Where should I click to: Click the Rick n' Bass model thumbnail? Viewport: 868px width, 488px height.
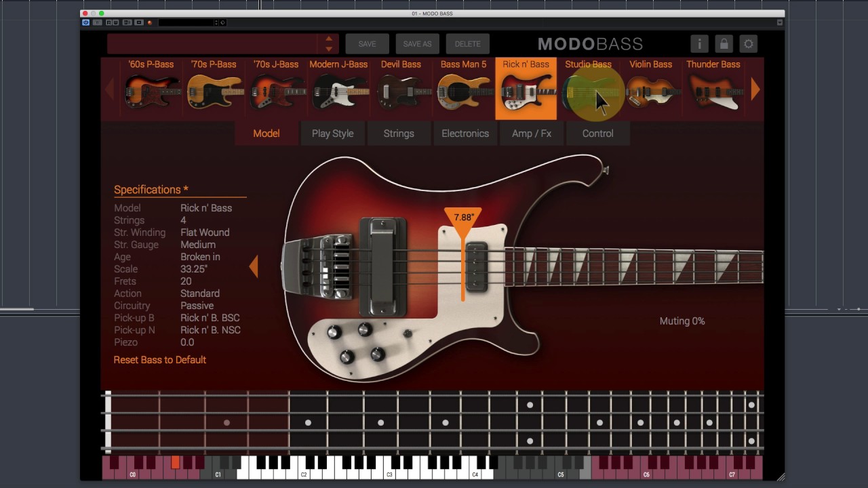click(x=526, y=89)
